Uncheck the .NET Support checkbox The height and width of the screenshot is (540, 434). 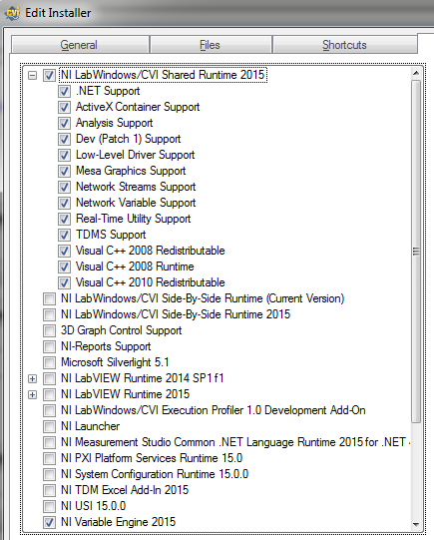pyautogui.click(x=65, y=91)
